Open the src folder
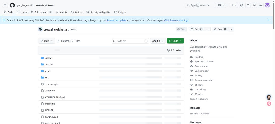Image resolution: width=275 pixels, height=124 pixels. 47,77
